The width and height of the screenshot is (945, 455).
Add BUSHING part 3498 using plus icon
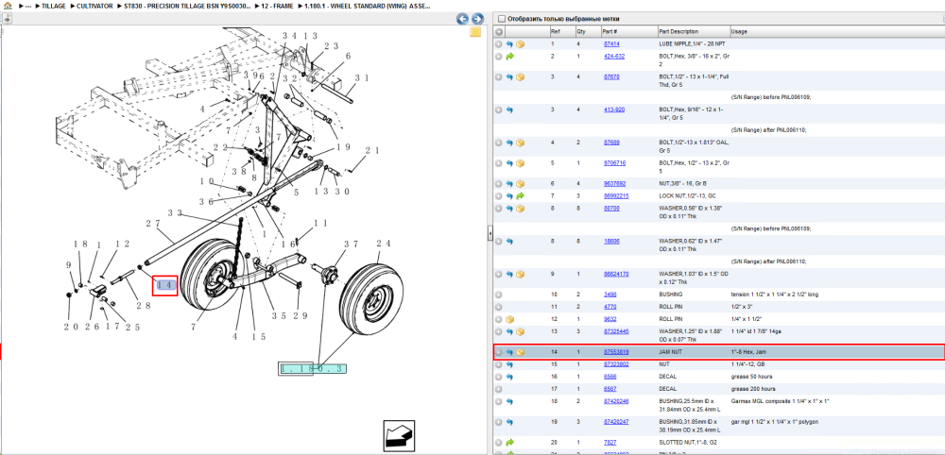(x=498, y=295)
